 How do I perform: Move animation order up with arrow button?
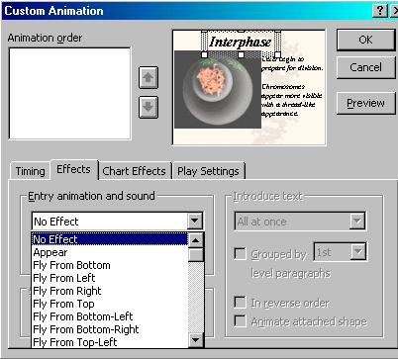[149, 78]
